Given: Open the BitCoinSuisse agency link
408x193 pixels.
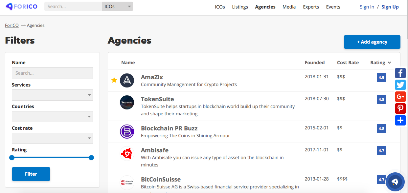Looking at the screenshot, I should (161, 180).
